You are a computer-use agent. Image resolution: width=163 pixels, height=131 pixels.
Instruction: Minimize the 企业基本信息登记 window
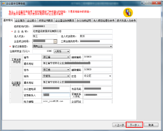(144, 3)
